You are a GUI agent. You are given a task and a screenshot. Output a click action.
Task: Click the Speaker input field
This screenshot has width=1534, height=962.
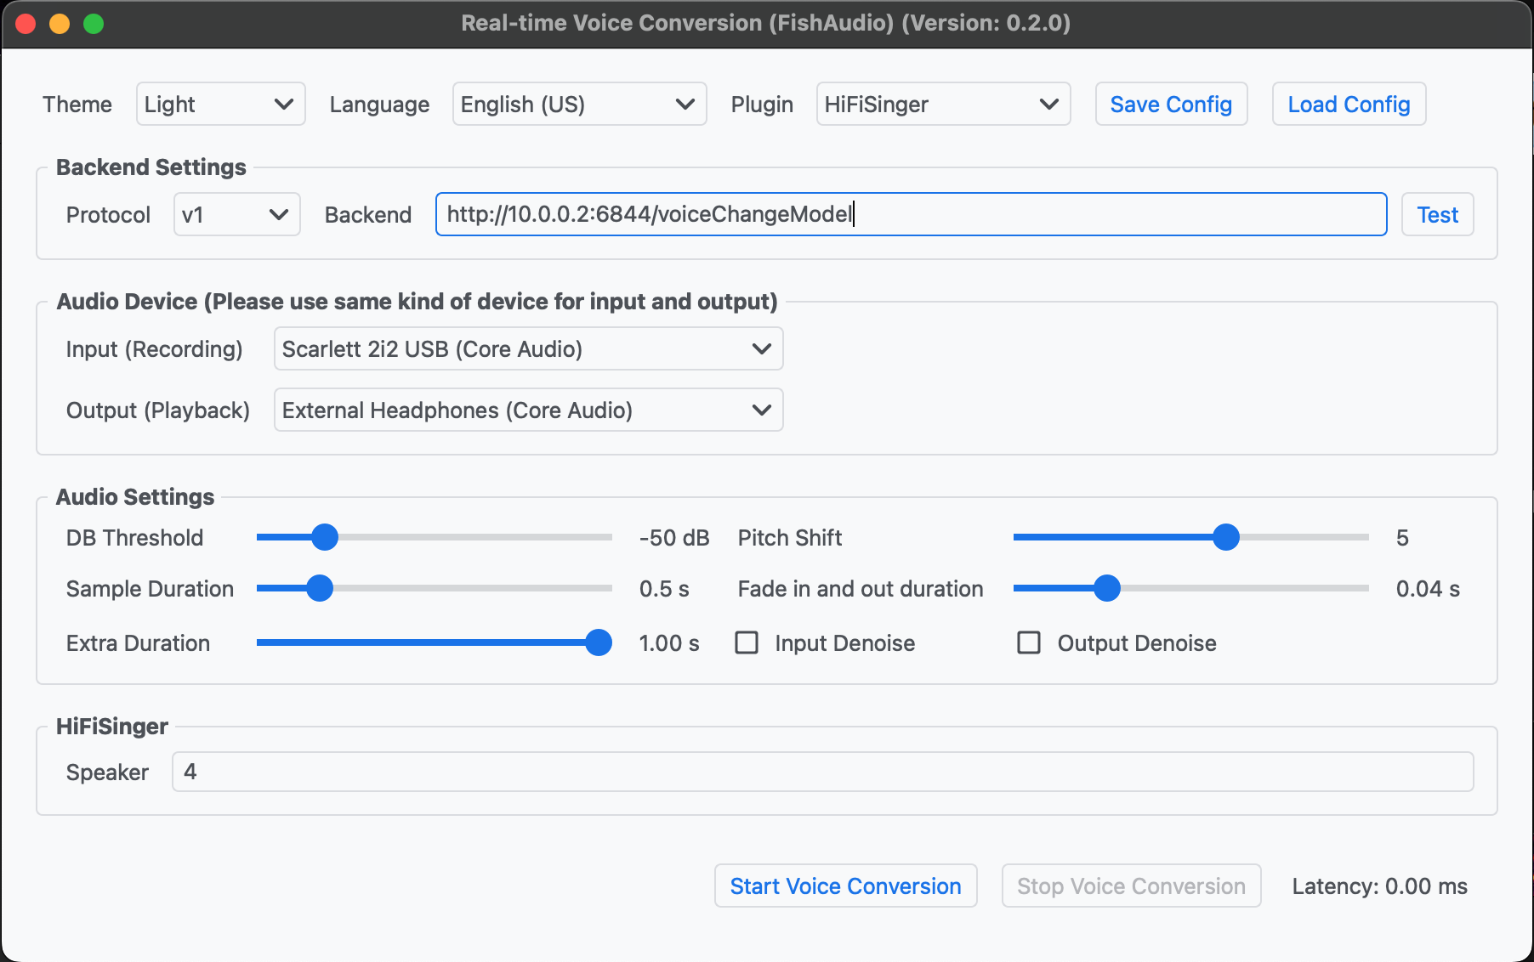(822, 772)
